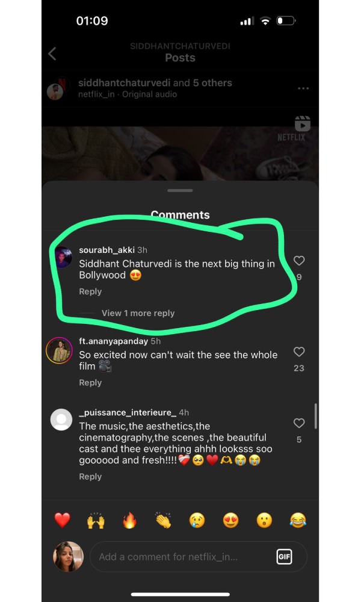Screen dimensions: 361x602
Task: Tap the back arrow in the Posts header
Action: [x=52, y=54]
